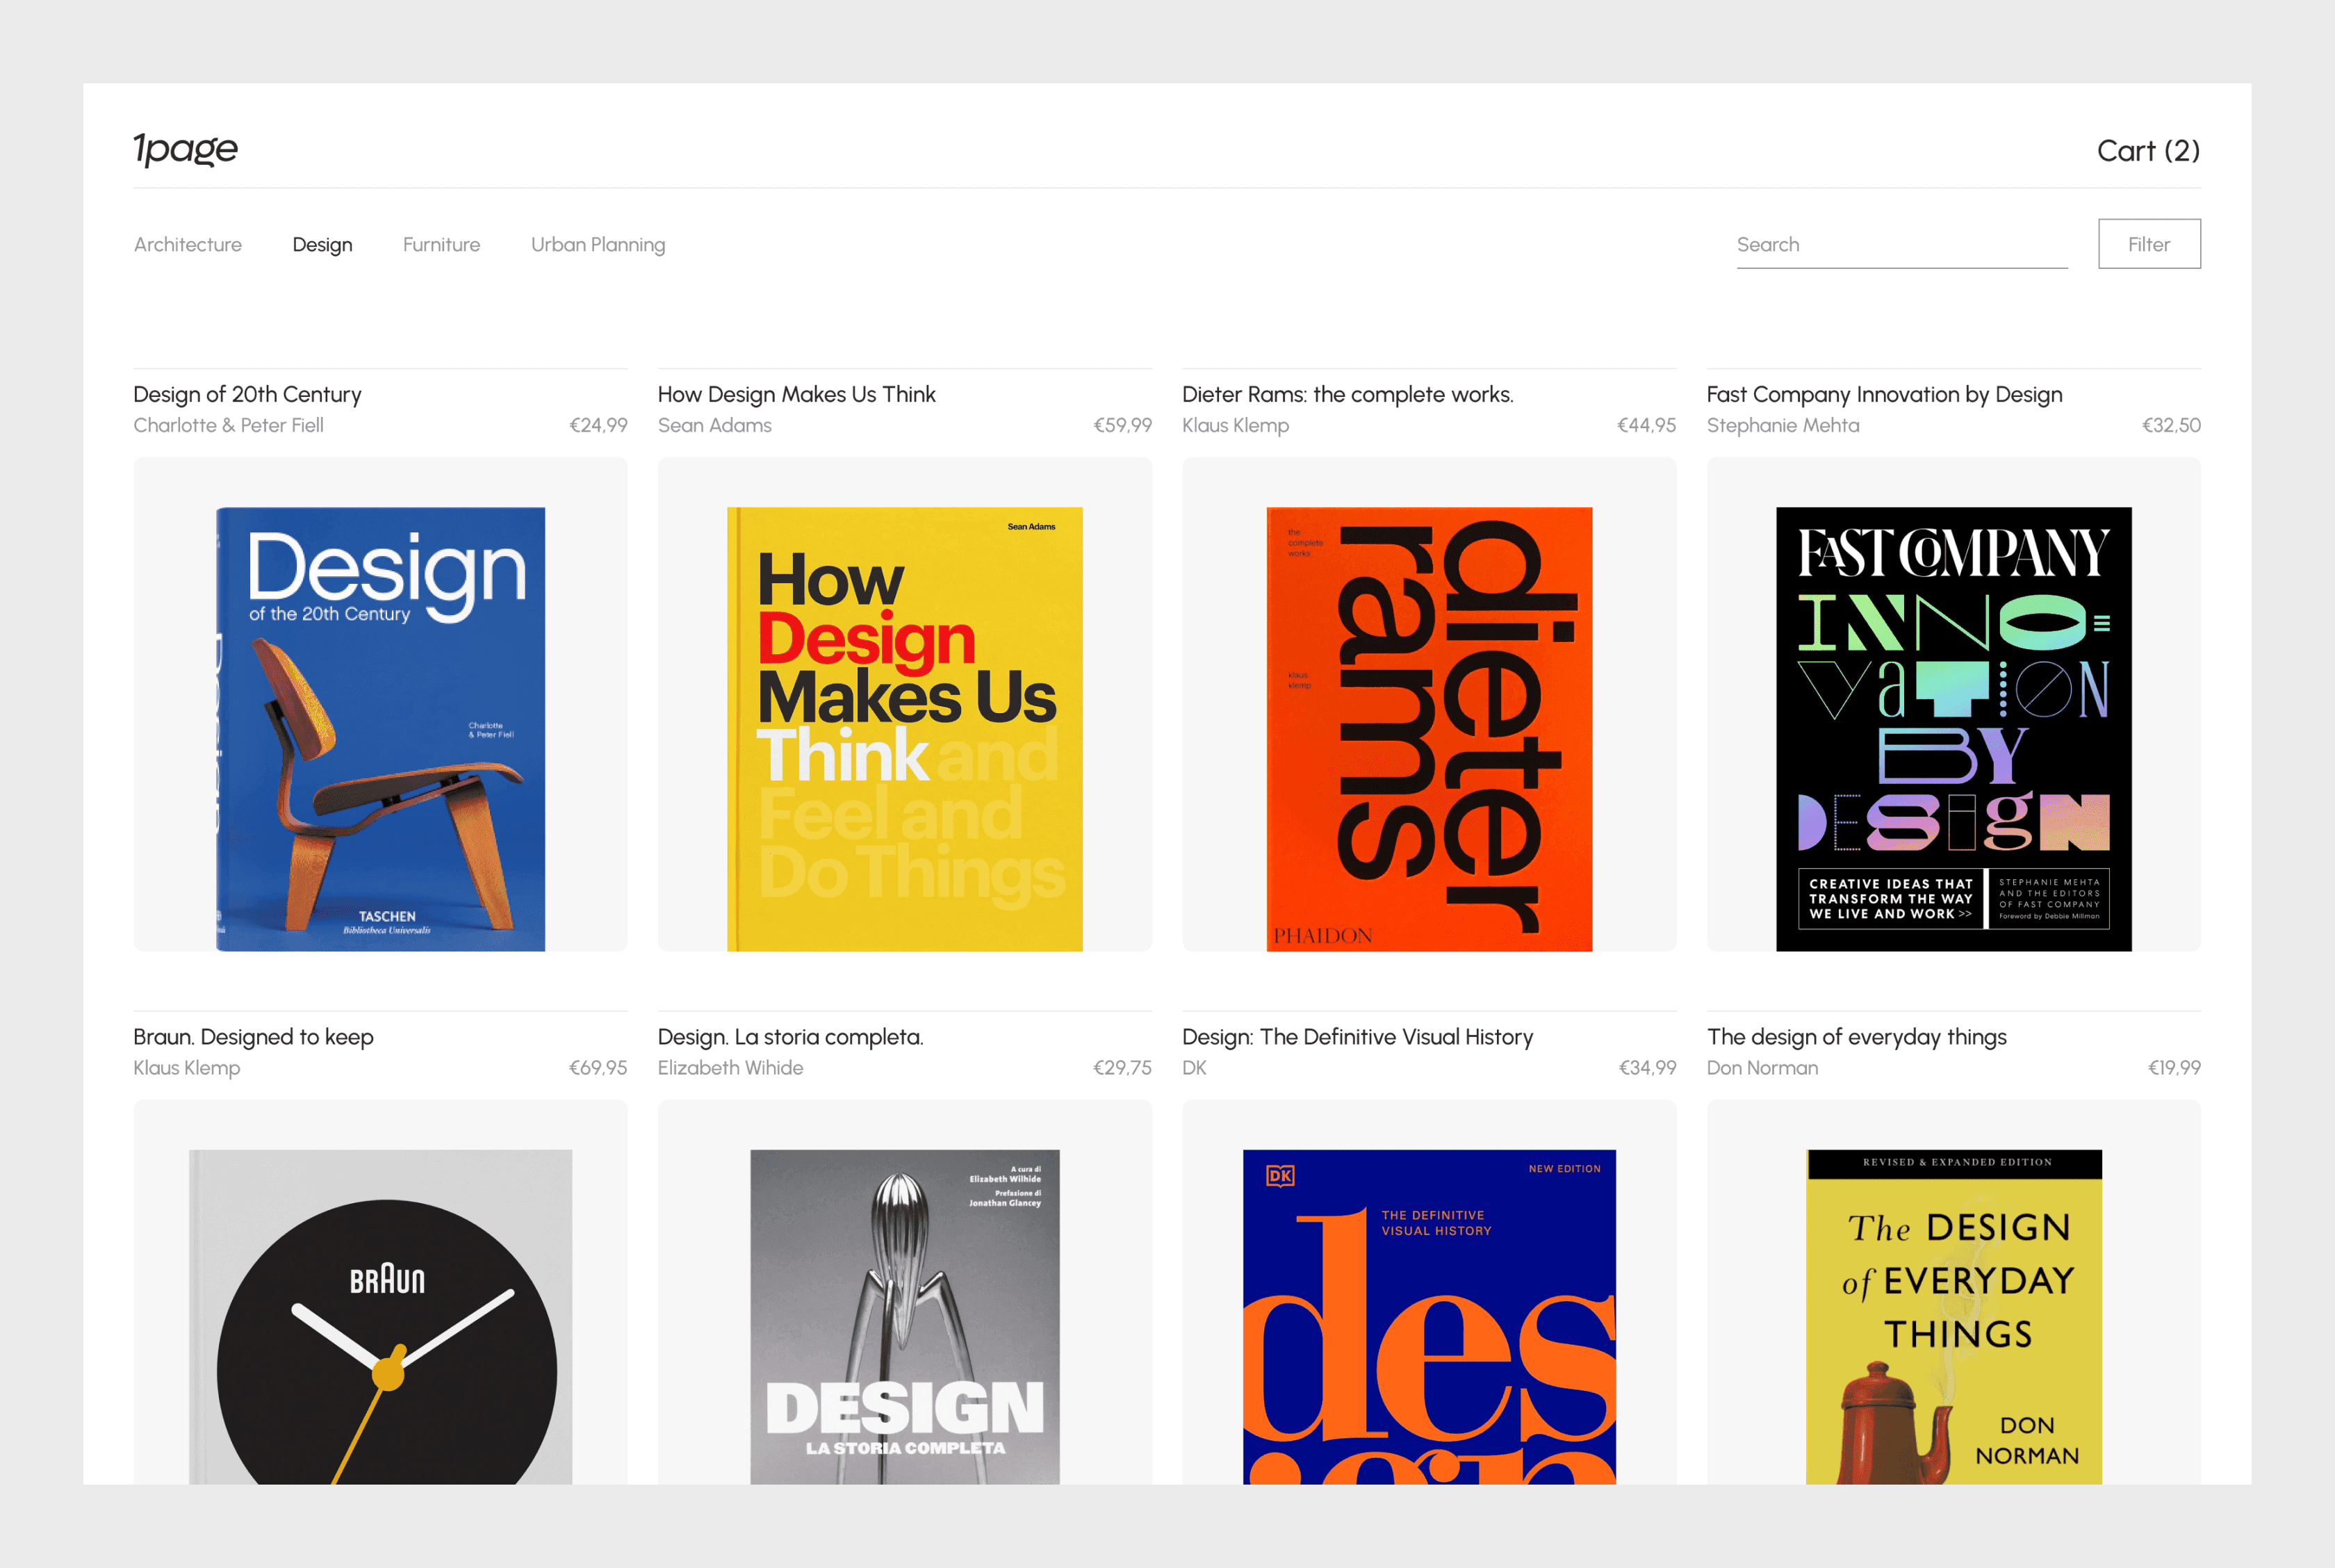Click the 1page logo
The image size is (2335, 1568).
186,148
